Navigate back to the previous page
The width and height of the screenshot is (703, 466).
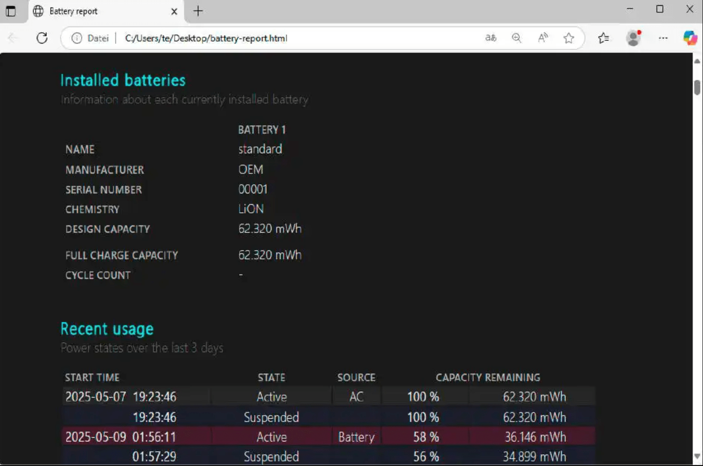(x=12, y=38)
